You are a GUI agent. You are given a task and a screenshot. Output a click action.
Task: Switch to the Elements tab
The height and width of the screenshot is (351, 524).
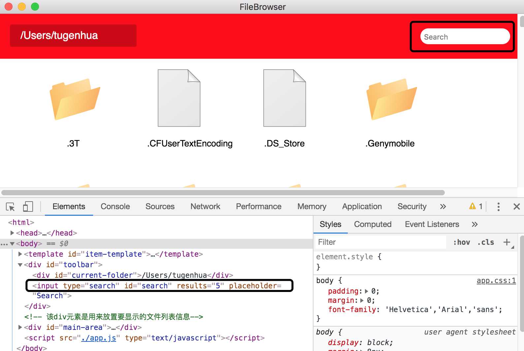[x=69, y=207]
